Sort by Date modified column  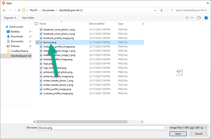click(x=97, y=24)
